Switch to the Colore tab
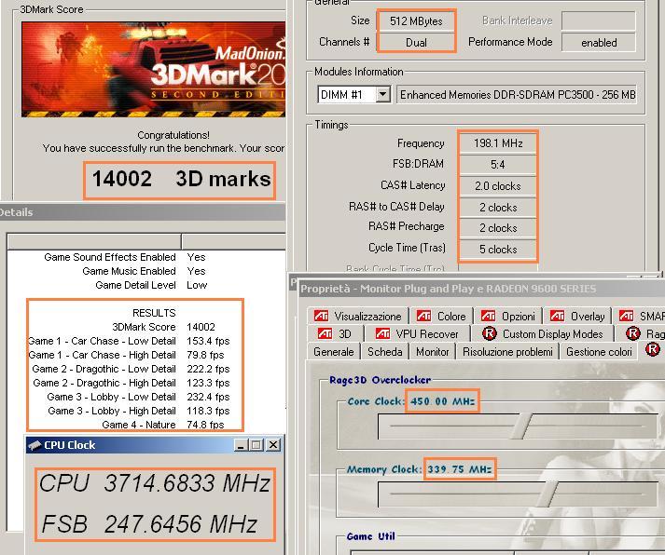The height and width of the screenshot is (555, 665). (441, 317)
